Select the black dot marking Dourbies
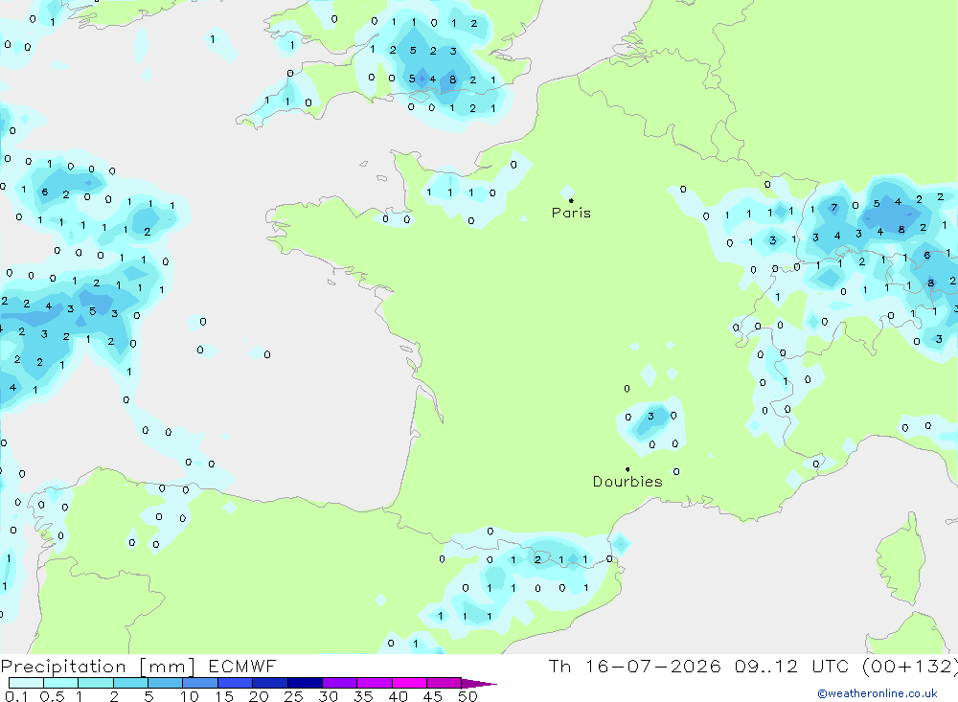Viewport: 958px width, 702px height. (x=627, y=469)
